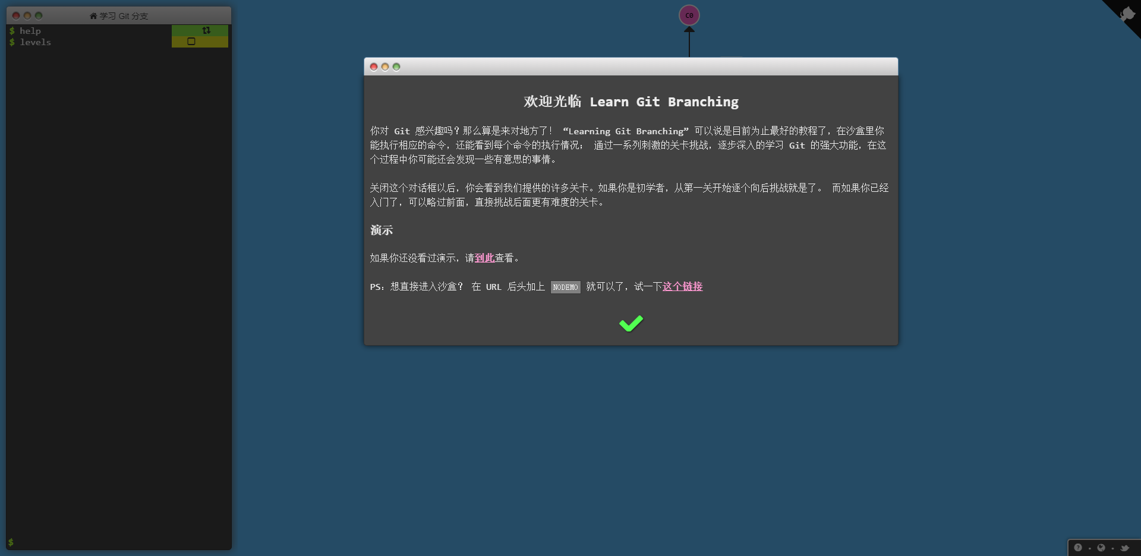Image resolution: width=1141 pixels, height=556 pixels.
Task: Focus the terminal command prompt at the bottom
Action: click(119, 542)
